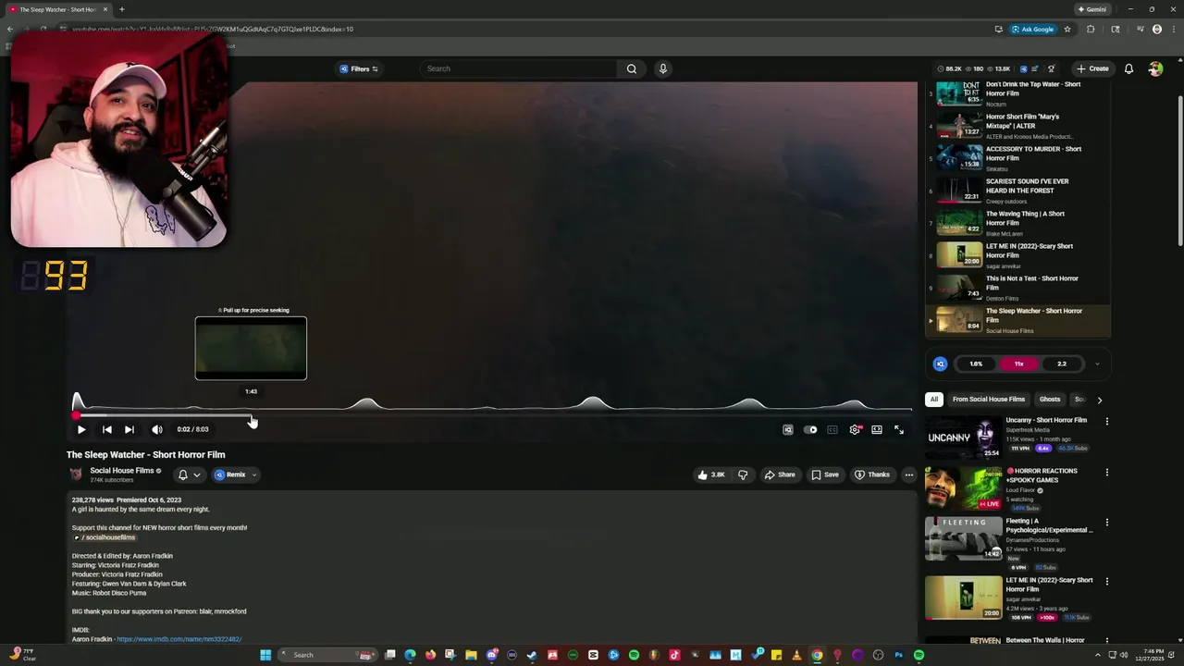Click the seek preview thumbnail

click(251, 349)
